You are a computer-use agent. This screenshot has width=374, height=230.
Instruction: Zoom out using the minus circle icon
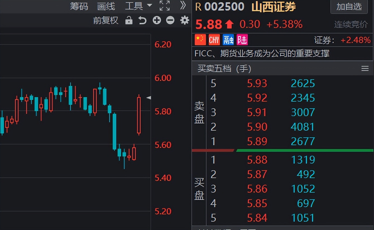tap(170, 20)
